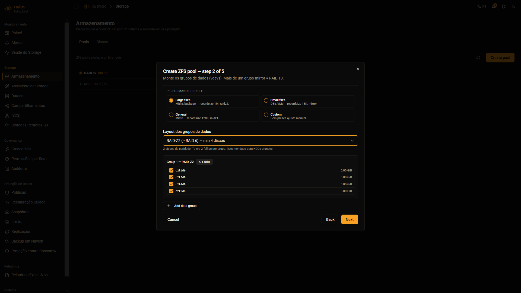Click the Storages Remotos S3 cloud icon
521x293 pixels.
(7, 125)
